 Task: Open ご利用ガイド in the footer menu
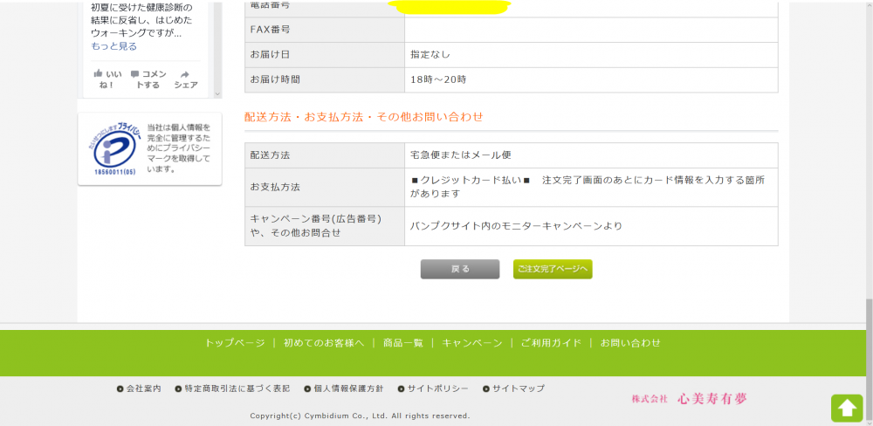point(550,343)
